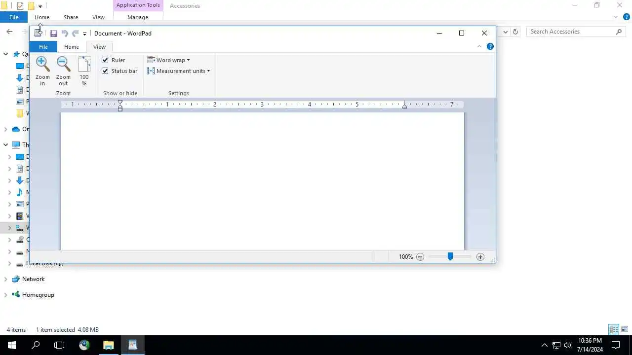Click the WordPad icon on the taskbar

point(133,345)
